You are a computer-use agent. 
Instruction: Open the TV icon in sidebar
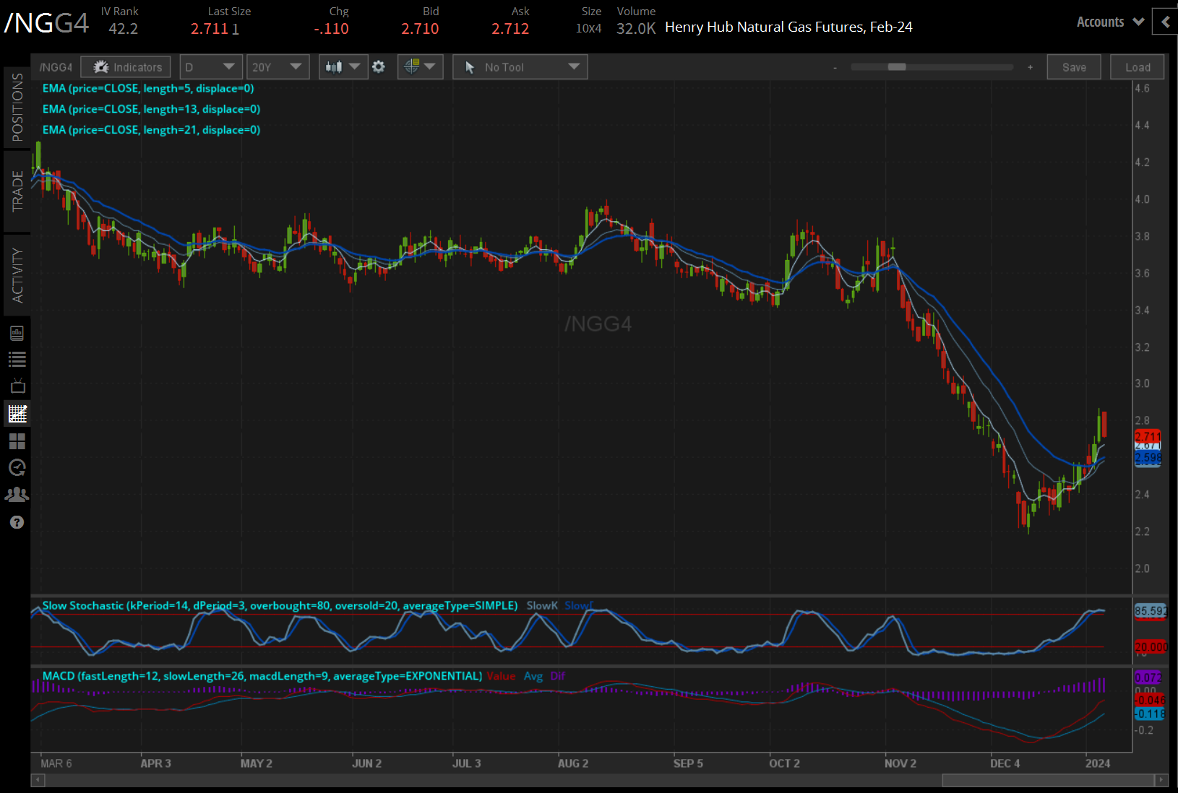[x=17, y=386]
